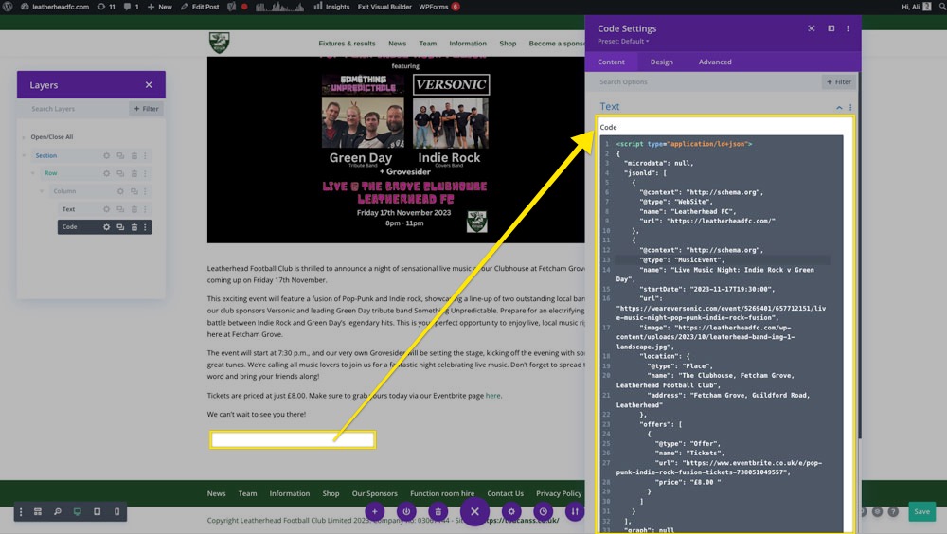
Task: Open Fixtures & results site menu
Action: pyautogui.click(x=347, y=44)
